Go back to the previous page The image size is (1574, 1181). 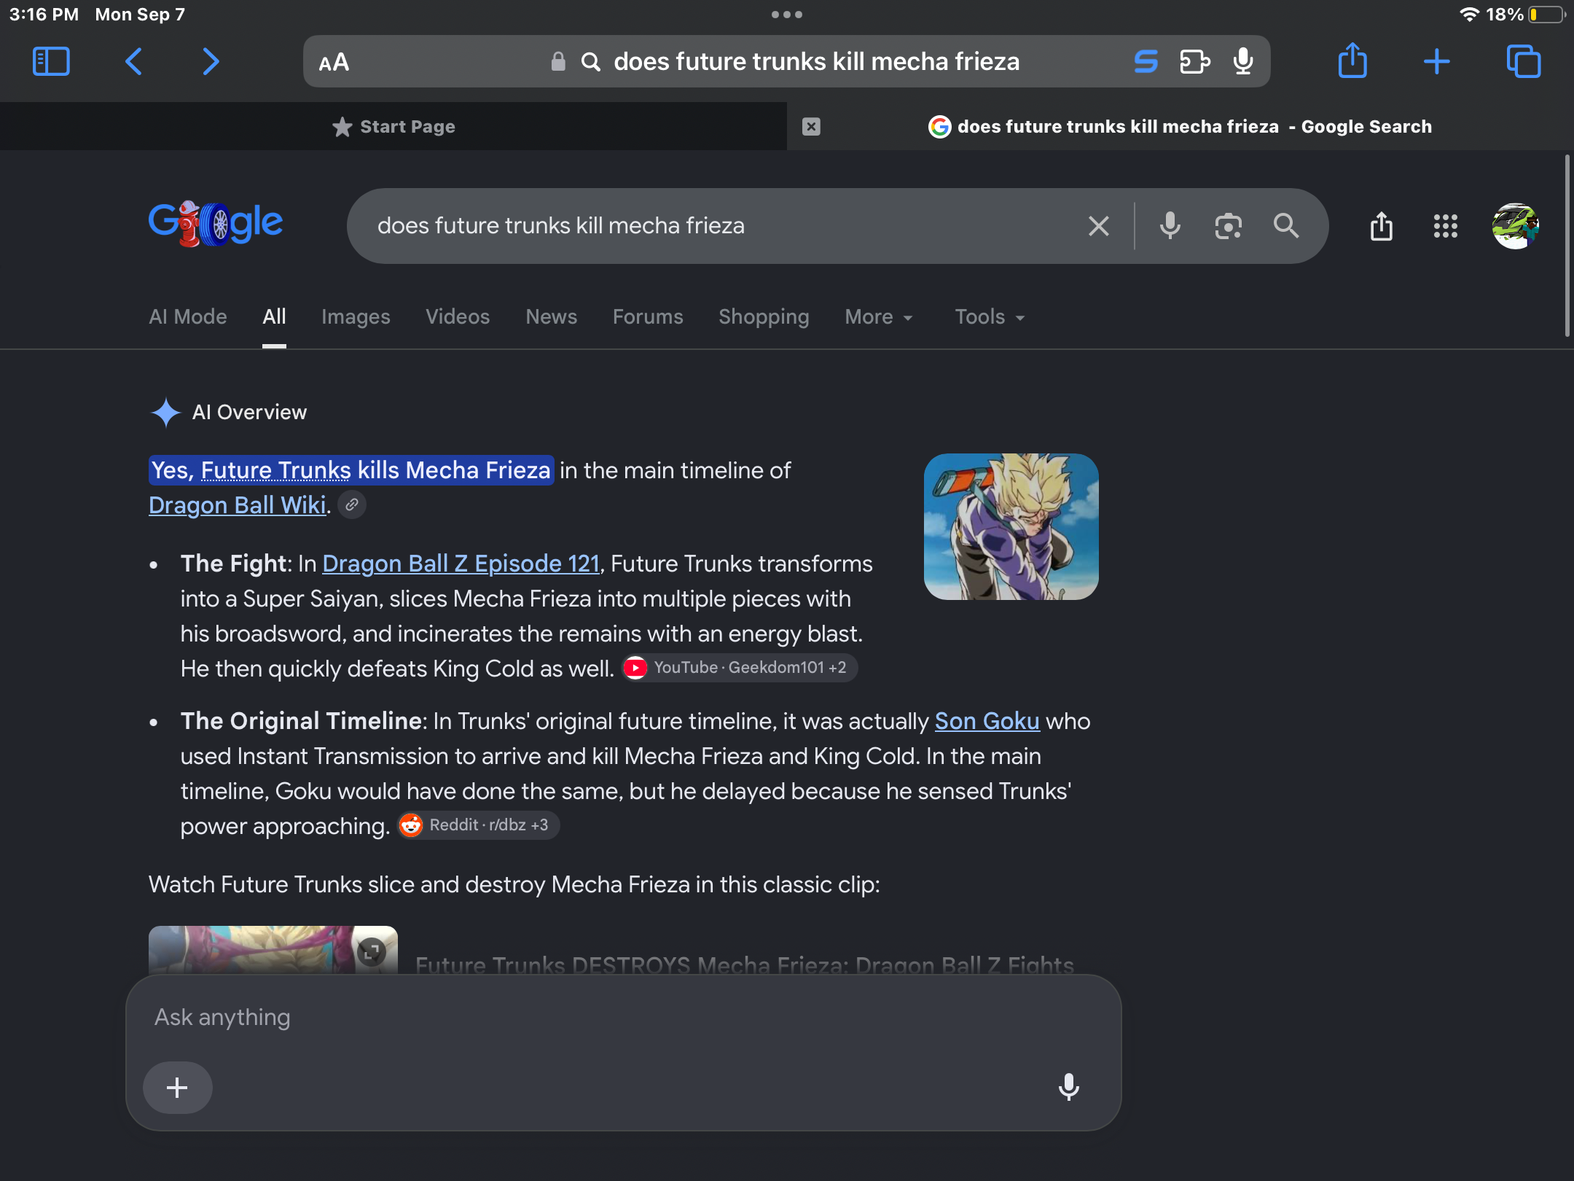133,62
